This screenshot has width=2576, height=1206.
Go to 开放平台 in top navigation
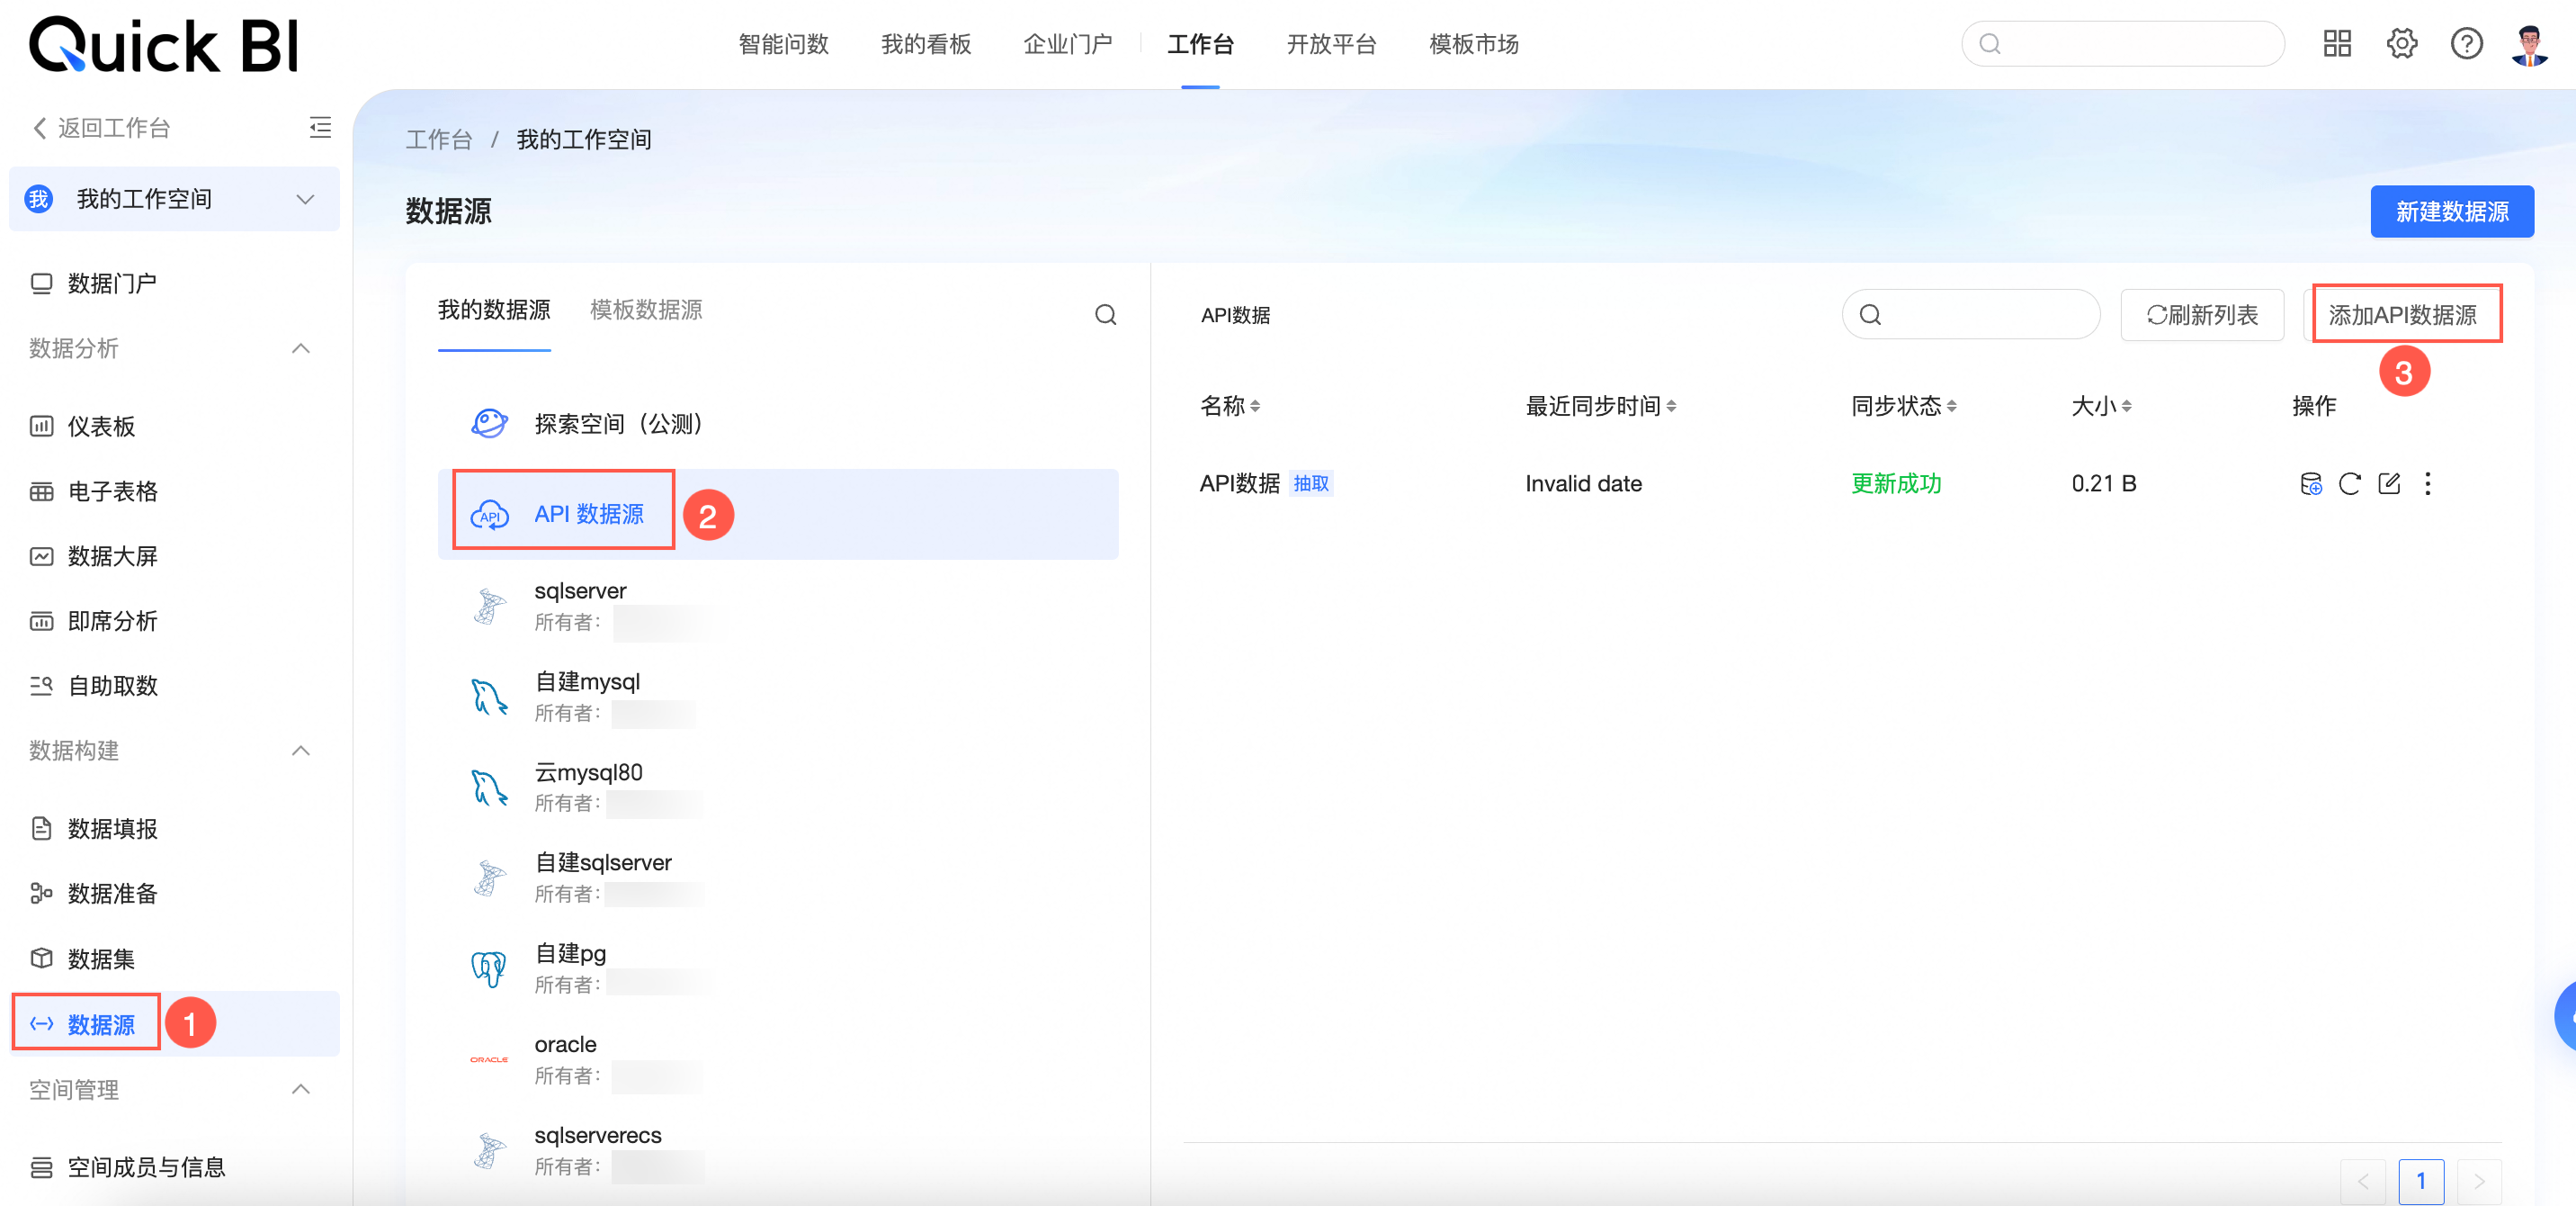pos(1331,44)
